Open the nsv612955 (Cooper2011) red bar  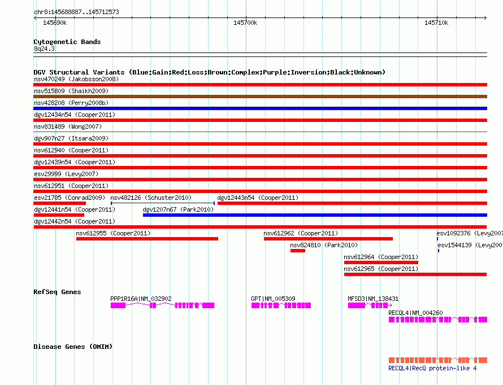pos(148,239)
